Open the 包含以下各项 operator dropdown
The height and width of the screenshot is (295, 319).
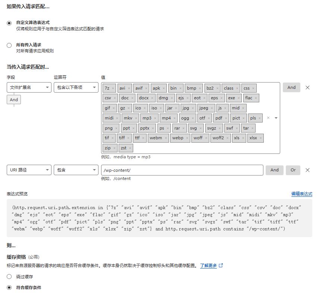76,87
